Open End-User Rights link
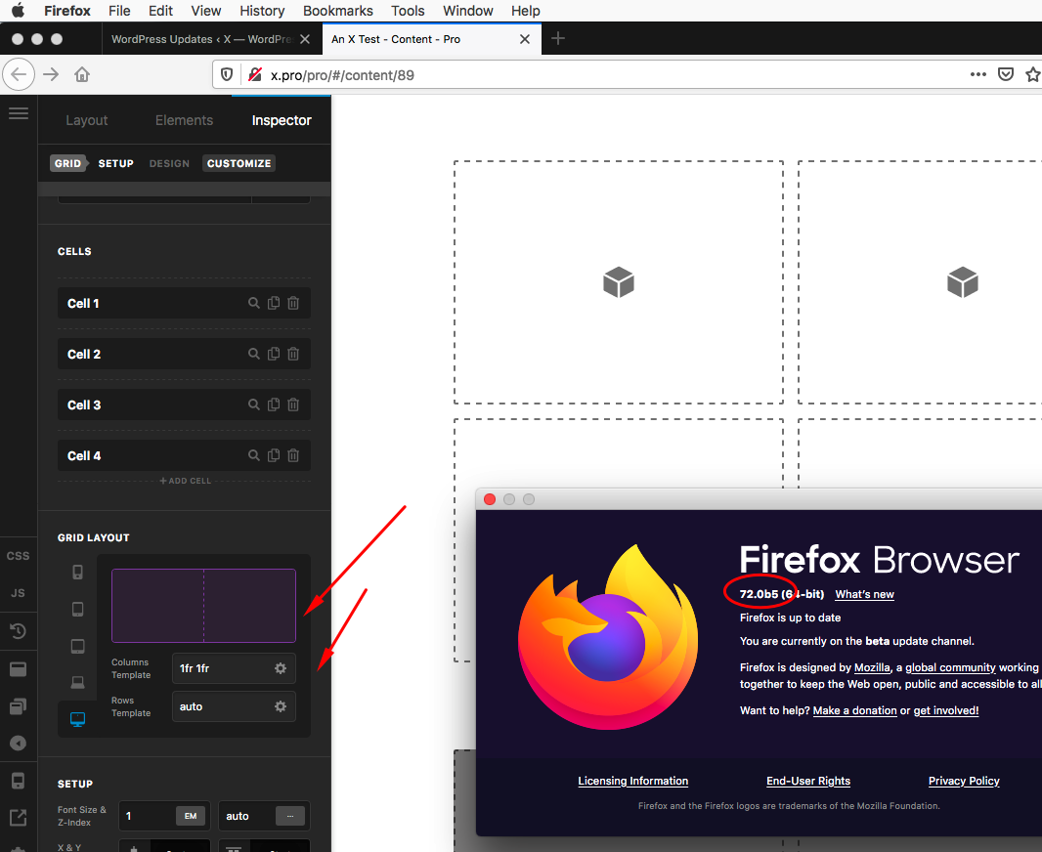 pyautogui.click(x=808, y=781)
